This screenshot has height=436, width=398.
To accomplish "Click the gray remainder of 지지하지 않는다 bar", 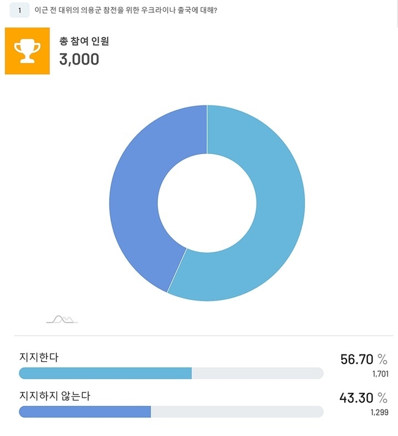I will click(237, 412).
